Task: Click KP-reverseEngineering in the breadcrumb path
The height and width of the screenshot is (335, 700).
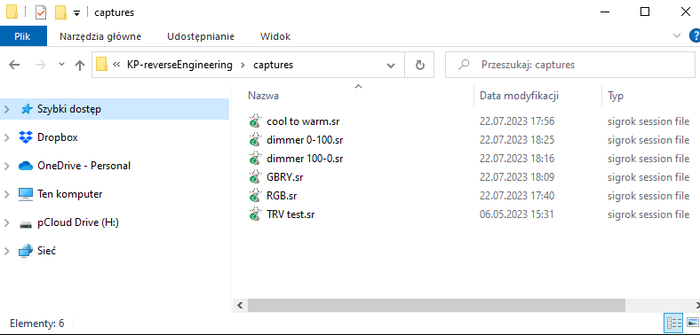Action: (180, 65)
